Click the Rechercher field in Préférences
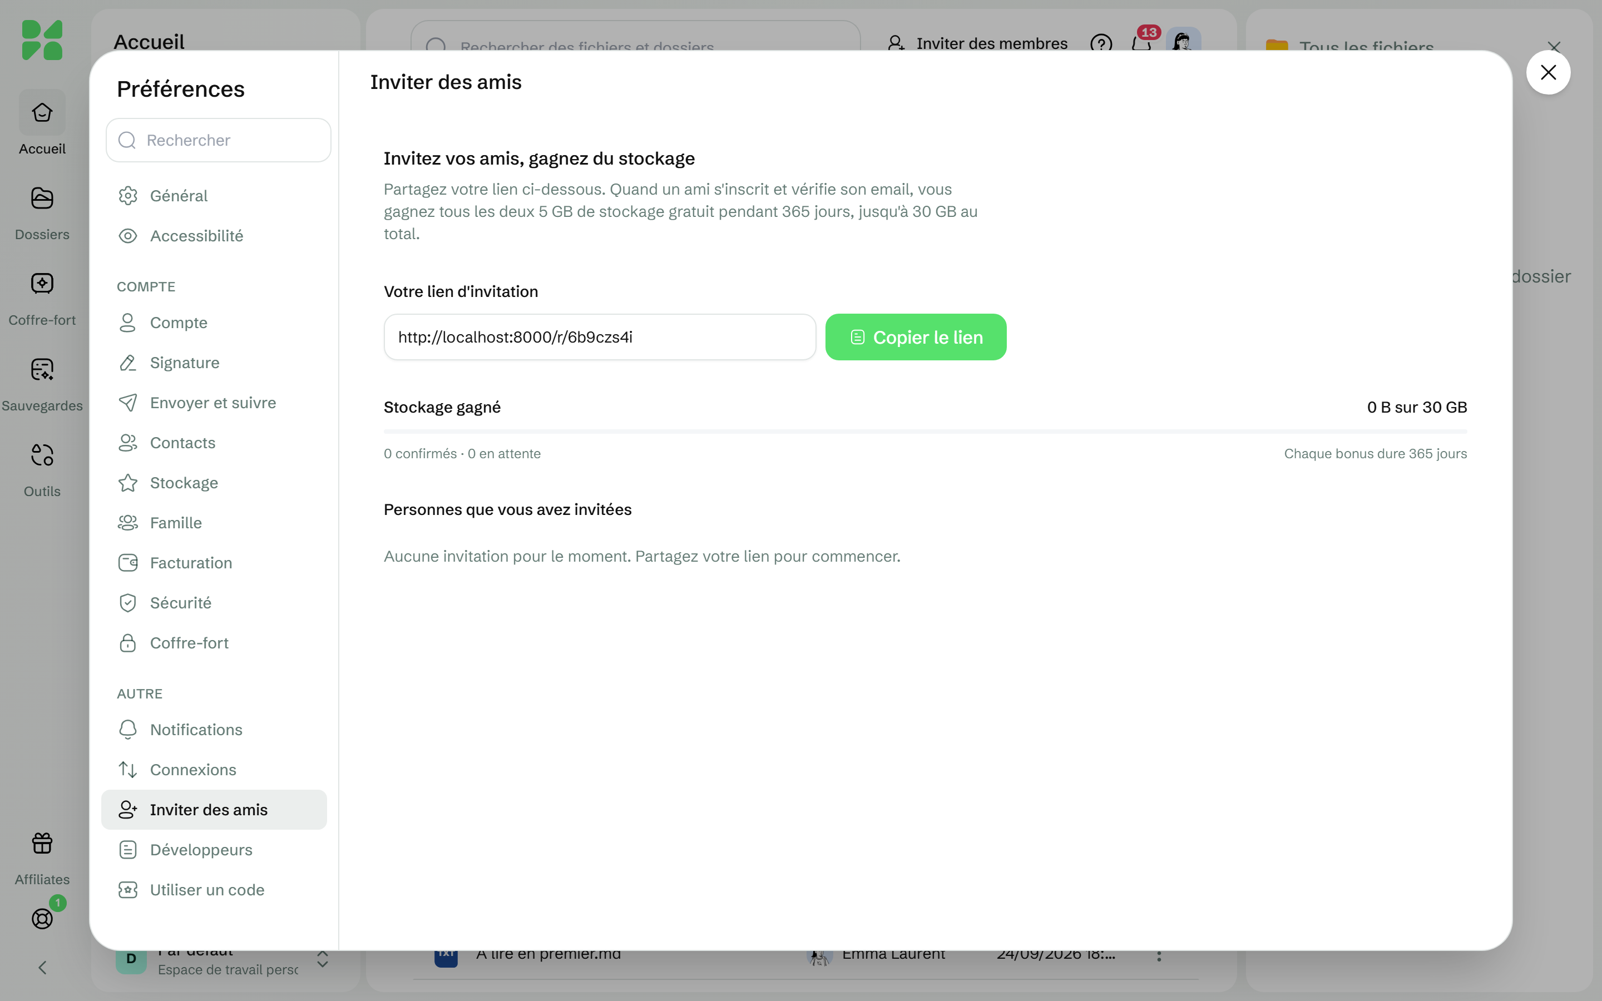This screenshot has width=1602, height=1001. tap(219, 140)
